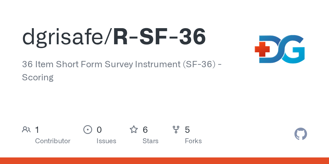Click the GitHub octocat logo
Viewport: 329px width, 164px height.
[300, 134]
